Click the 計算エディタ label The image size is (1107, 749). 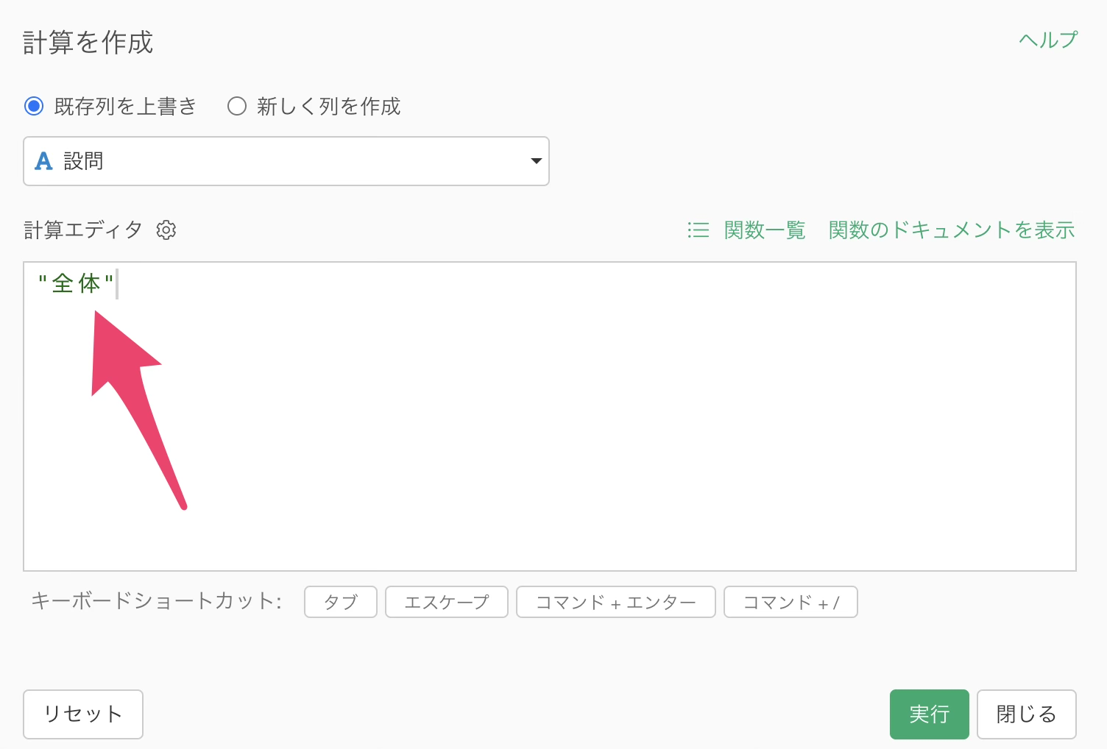click(x=83, y=230)
